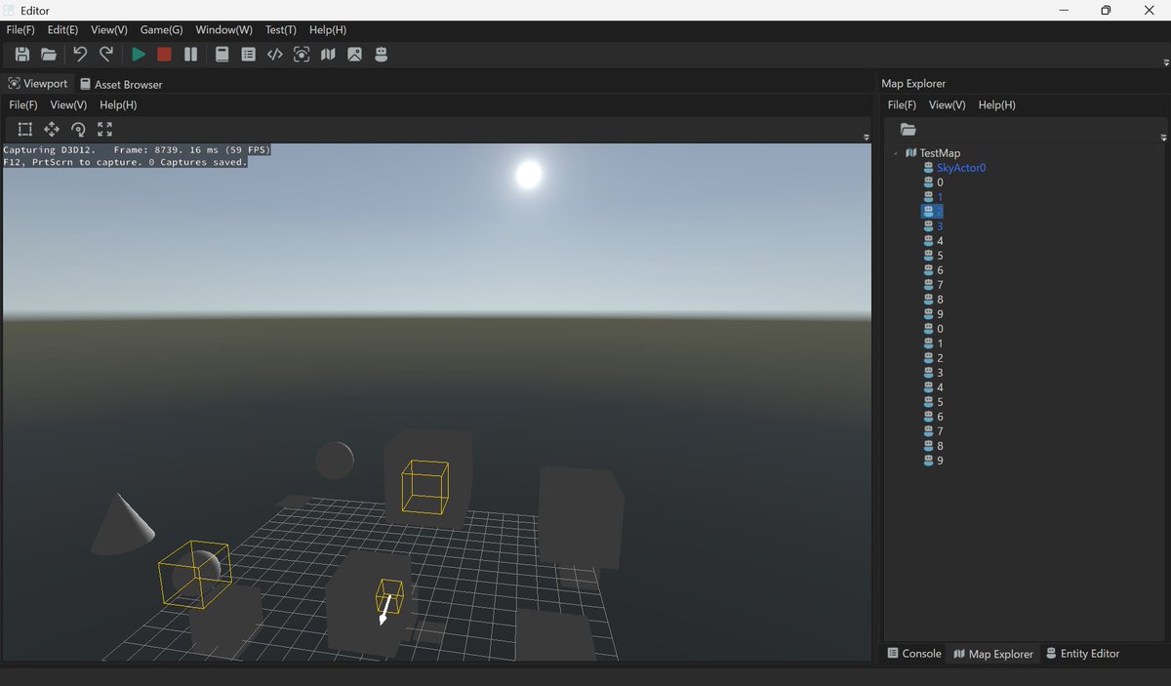The width and height of the screenshot is (1171, 686).
Task: Click the folder icon in Map Explorer toolbar
Action: point(908,129)
